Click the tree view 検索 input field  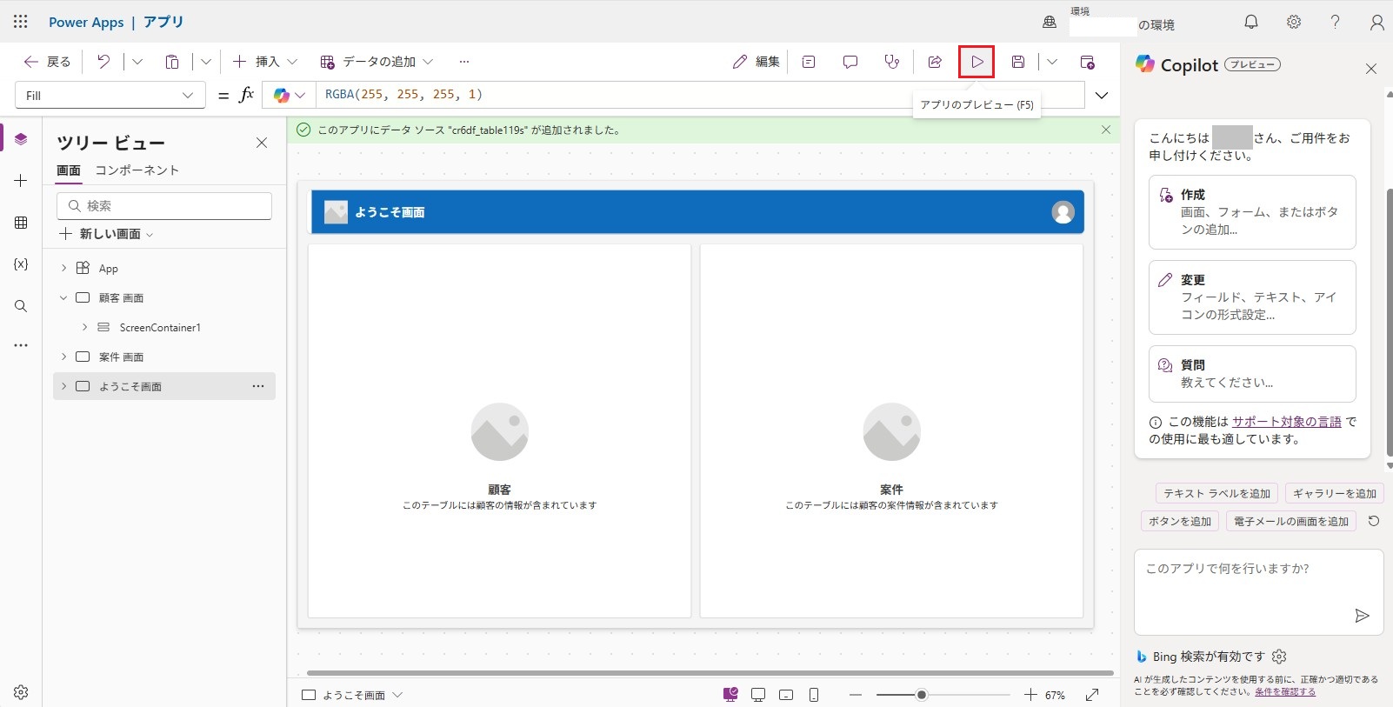click(165, 206)
